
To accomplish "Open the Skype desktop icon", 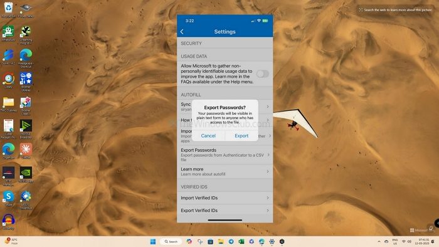I will tap(8, 198).
